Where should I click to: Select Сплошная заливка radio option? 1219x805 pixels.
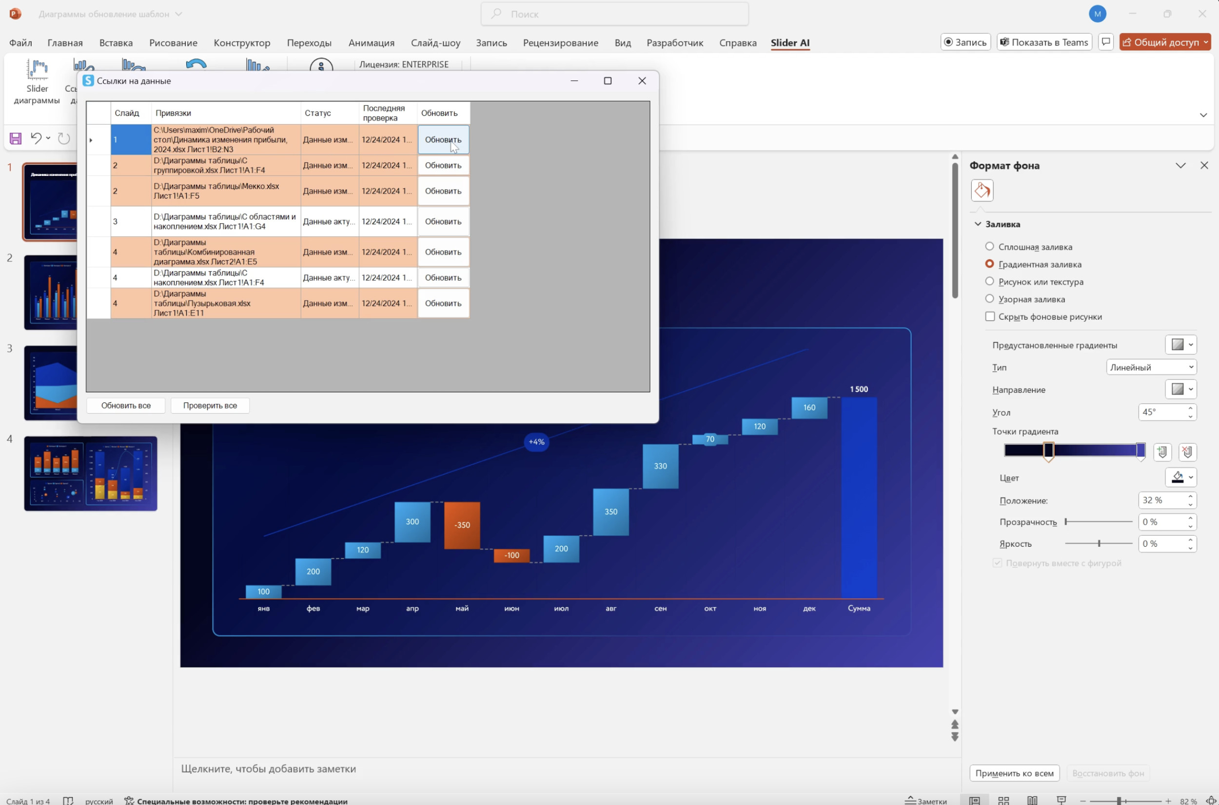tap(989, 247)
